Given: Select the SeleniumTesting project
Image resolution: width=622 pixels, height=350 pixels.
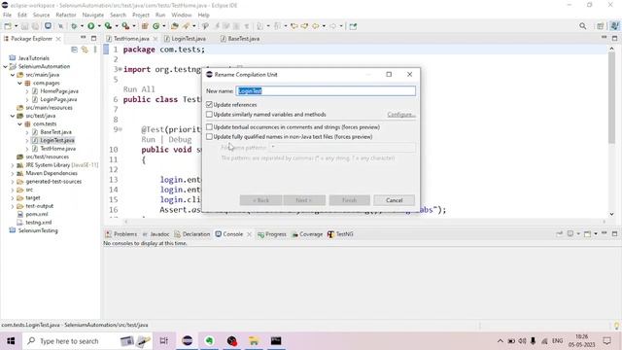Looking at the screenshot, I should pos(38,230).
